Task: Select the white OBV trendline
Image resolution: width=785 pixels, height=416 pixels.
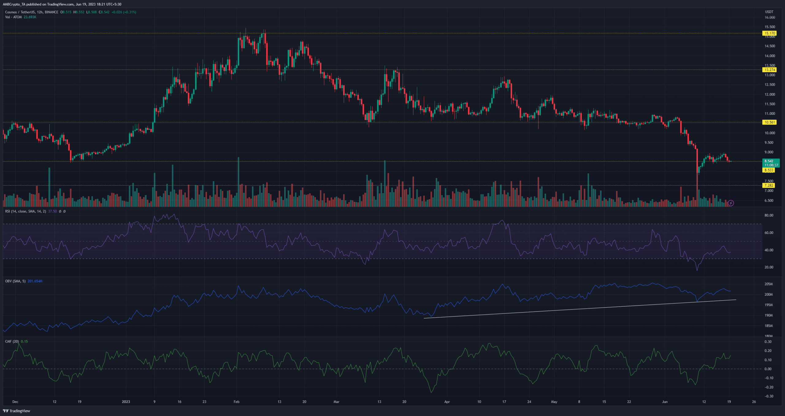Action: click(580, 309)
